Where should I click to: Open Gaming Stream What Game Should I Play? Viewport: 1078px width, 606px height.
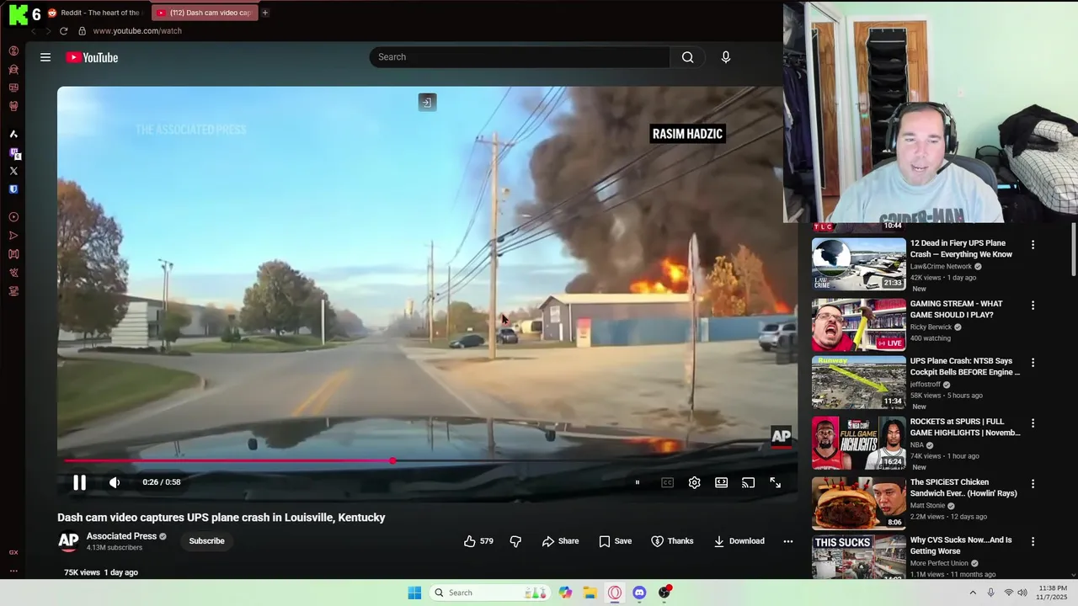(956, 309)
